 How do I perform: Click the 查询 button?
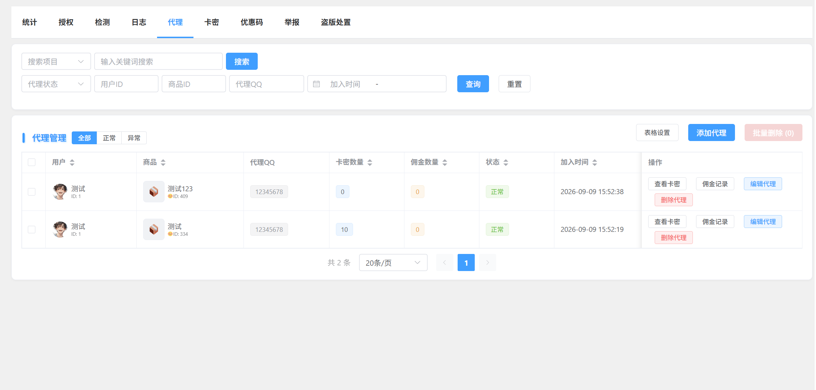point(473,84)
